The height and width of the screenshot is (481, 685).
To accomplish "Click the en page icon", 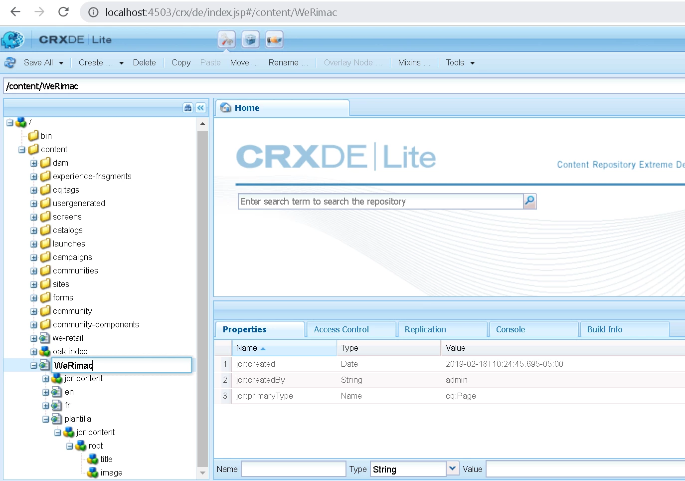I will (x=57, y=392).
